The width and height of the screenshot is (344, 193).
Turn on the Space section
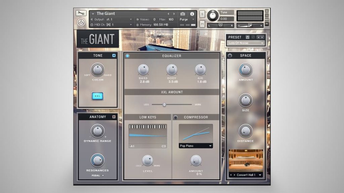coord(230,56)
